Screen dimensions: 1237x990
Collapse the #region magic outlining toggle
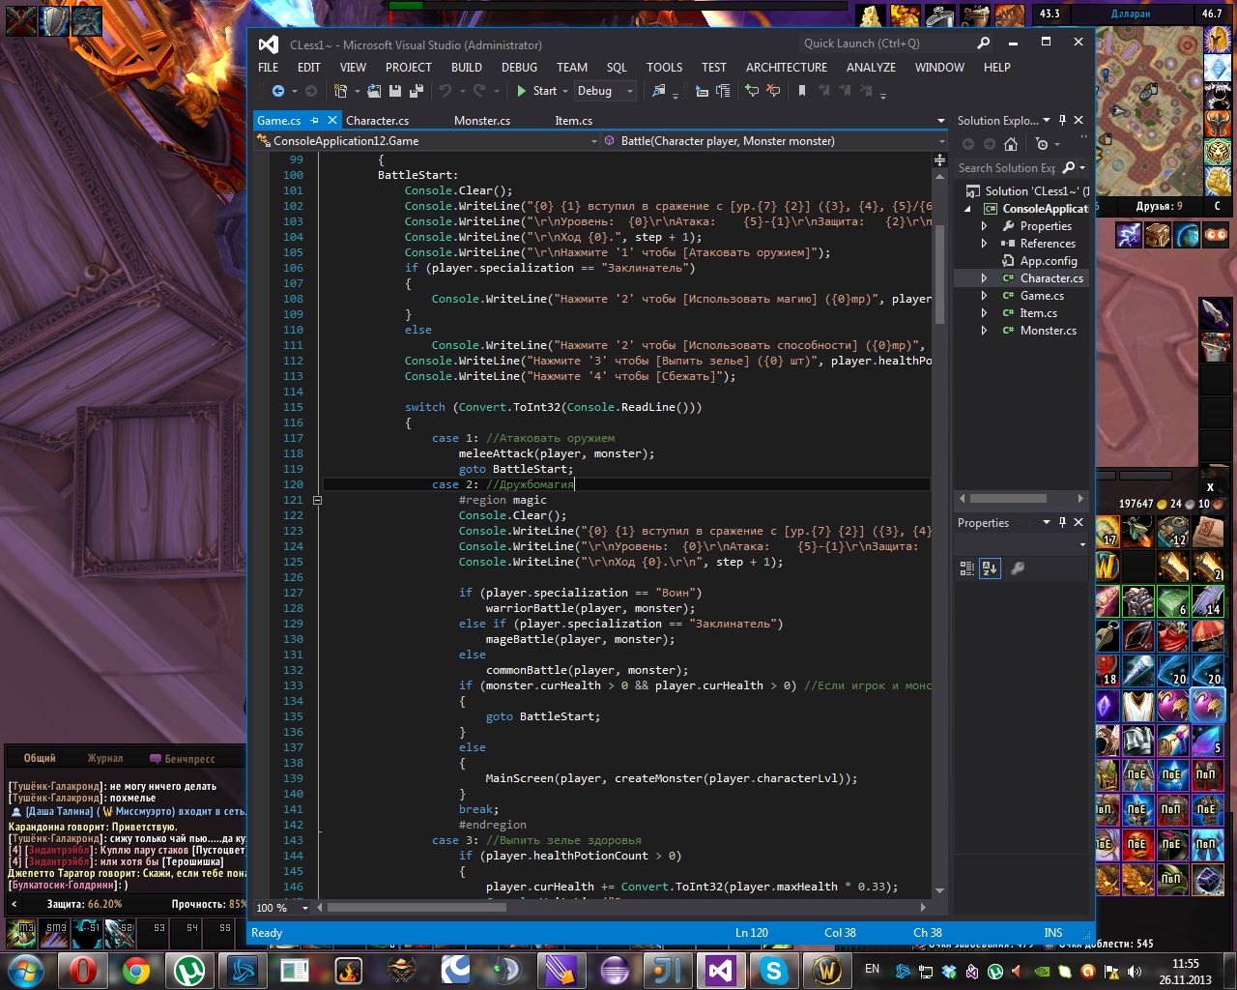point(317,500)
